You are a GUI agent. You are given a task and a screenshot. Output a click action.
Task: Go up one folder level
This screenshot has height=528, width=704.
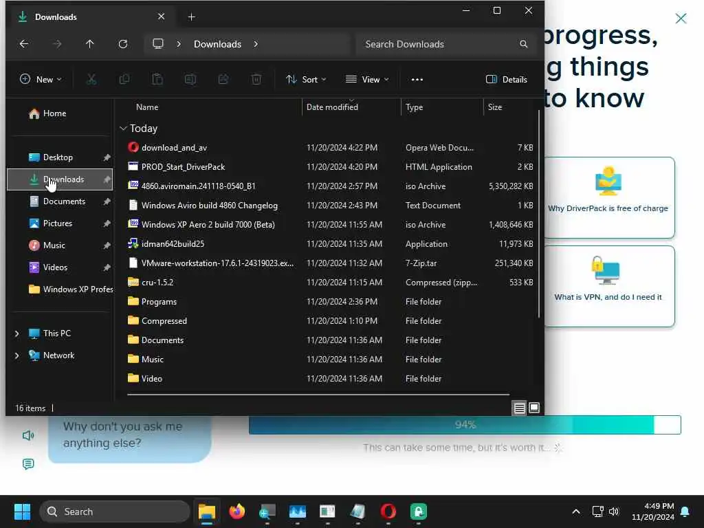point(90,44)
